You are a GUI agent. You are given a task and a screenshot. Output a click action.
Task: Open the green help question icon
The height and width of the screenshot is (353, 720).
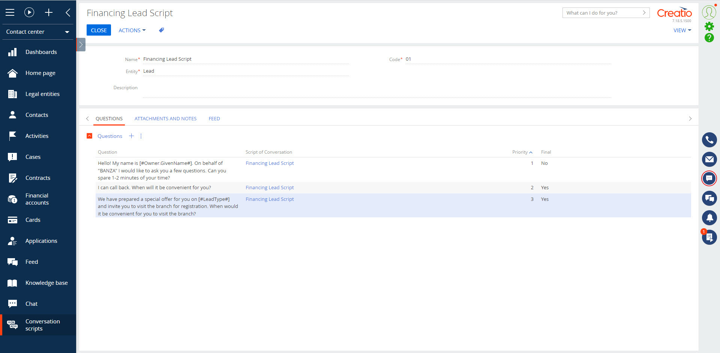point(709,37)
